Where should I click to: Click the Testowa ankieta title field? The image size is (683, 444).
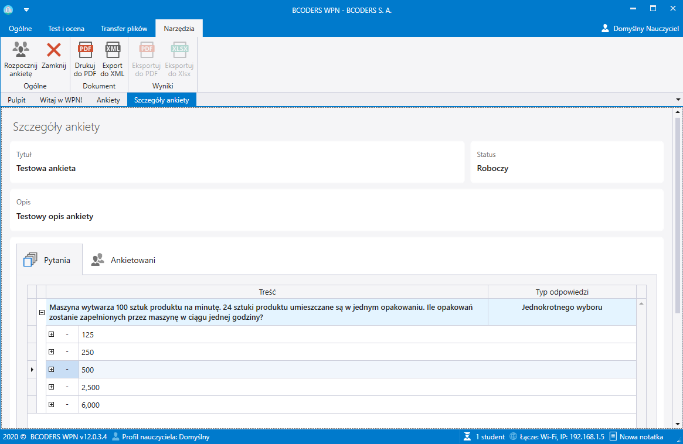click(237, 162)
